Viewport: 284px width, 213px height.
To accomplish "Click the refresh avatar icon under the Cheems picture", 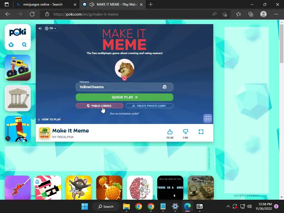I will coord(125,78).
